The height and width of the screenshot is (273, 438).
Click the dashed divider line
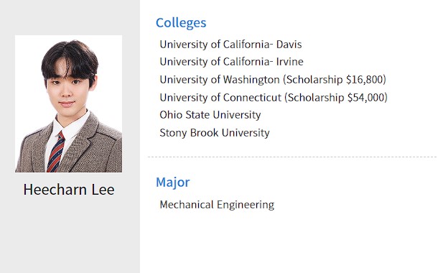pyautogui.click(x=292, y=157)
